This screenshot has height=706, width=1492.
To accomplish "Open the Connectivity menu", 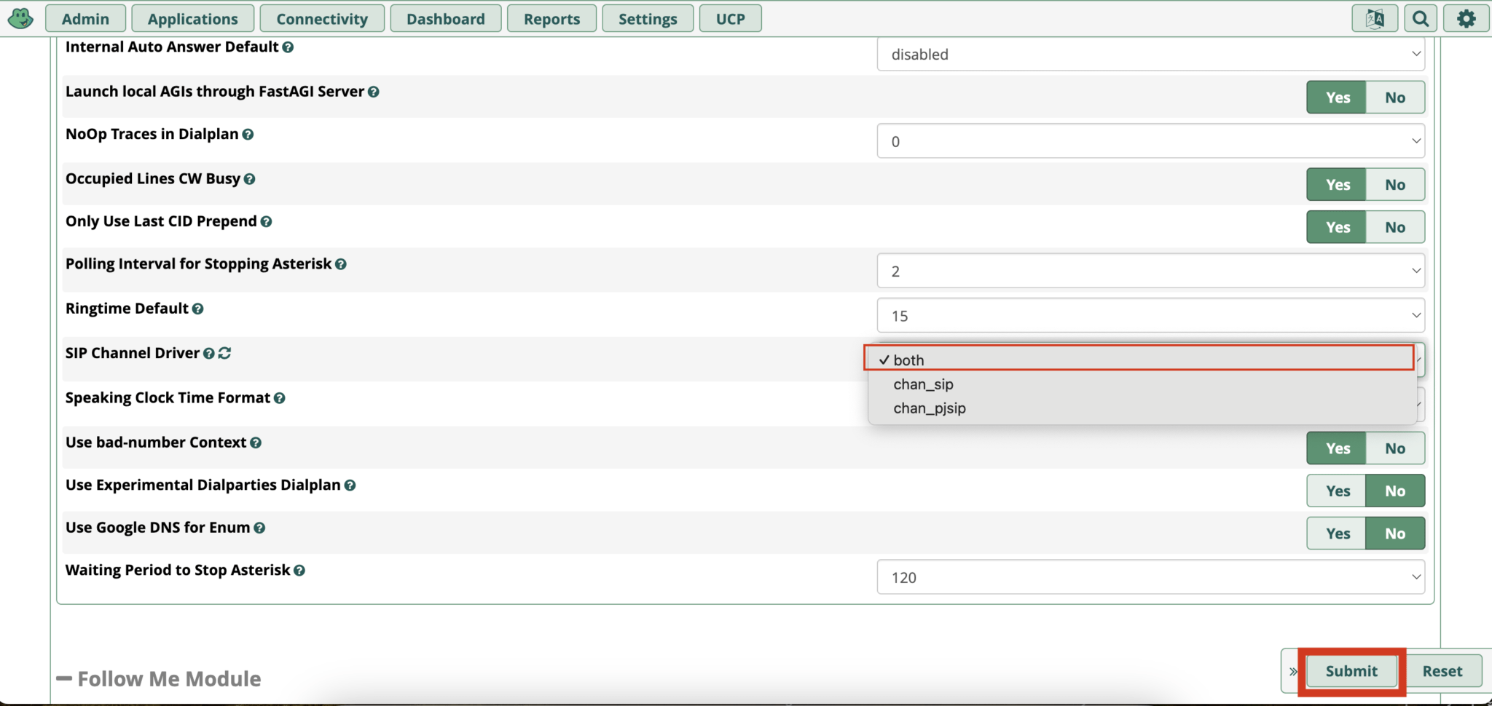I will click(x=321, y=19).
